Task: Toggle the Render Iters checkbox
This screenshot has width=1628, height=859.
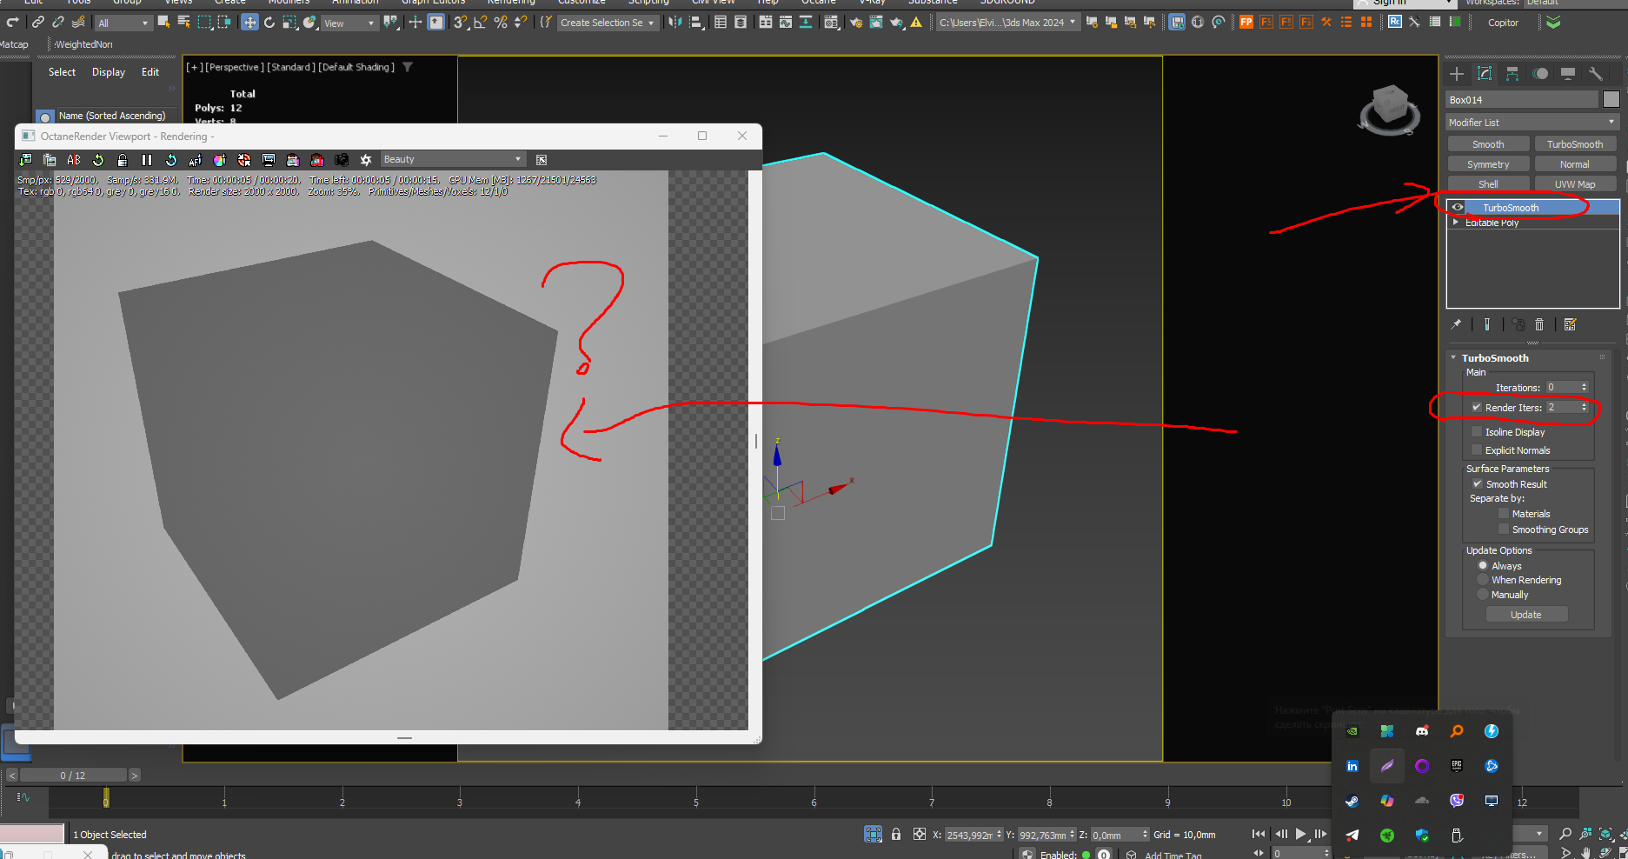Action: click(x=1477, y=407)
